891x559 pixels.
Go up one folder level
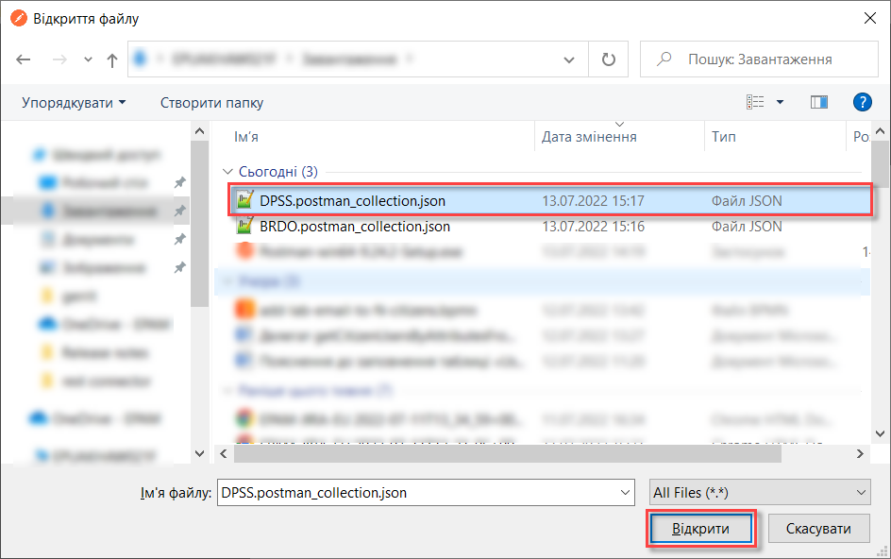[x=112, y=59]
